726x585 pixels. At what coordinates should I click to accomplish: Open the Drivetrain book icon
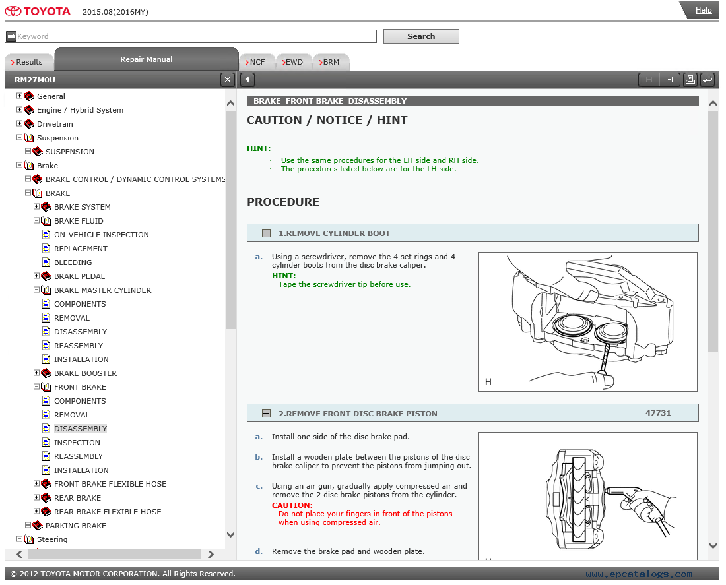coord(29,123)
